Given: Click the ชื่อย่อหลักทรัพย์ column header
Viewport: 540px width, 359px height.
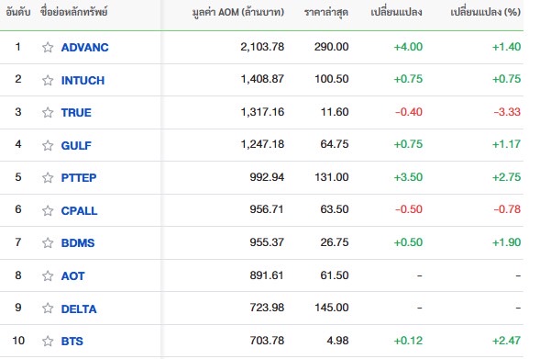Looking at the screenshot, I should 73,12.
